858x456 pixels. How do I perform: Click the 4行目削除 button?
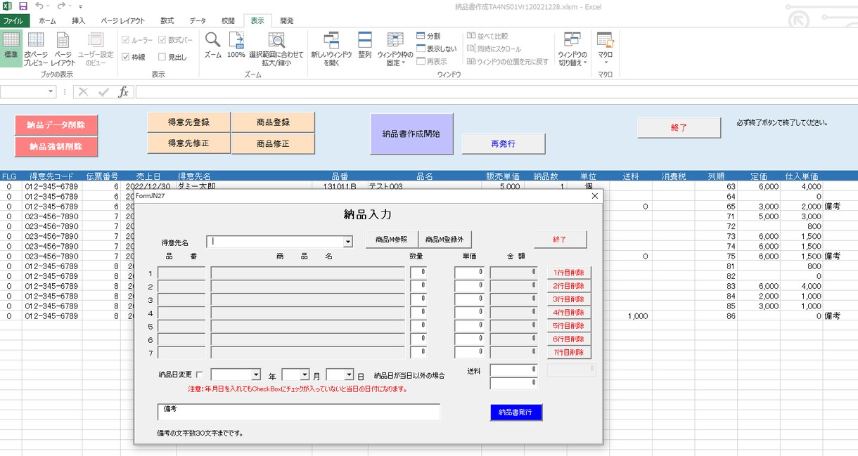[x=570, y=313]
